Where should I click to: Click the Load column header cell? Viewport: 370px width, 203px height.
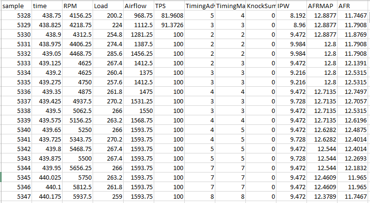click(x=107, y=6)
